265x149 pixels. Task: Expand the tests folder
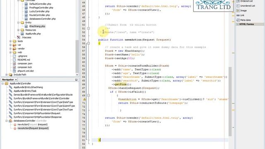(x=10, y=41)
